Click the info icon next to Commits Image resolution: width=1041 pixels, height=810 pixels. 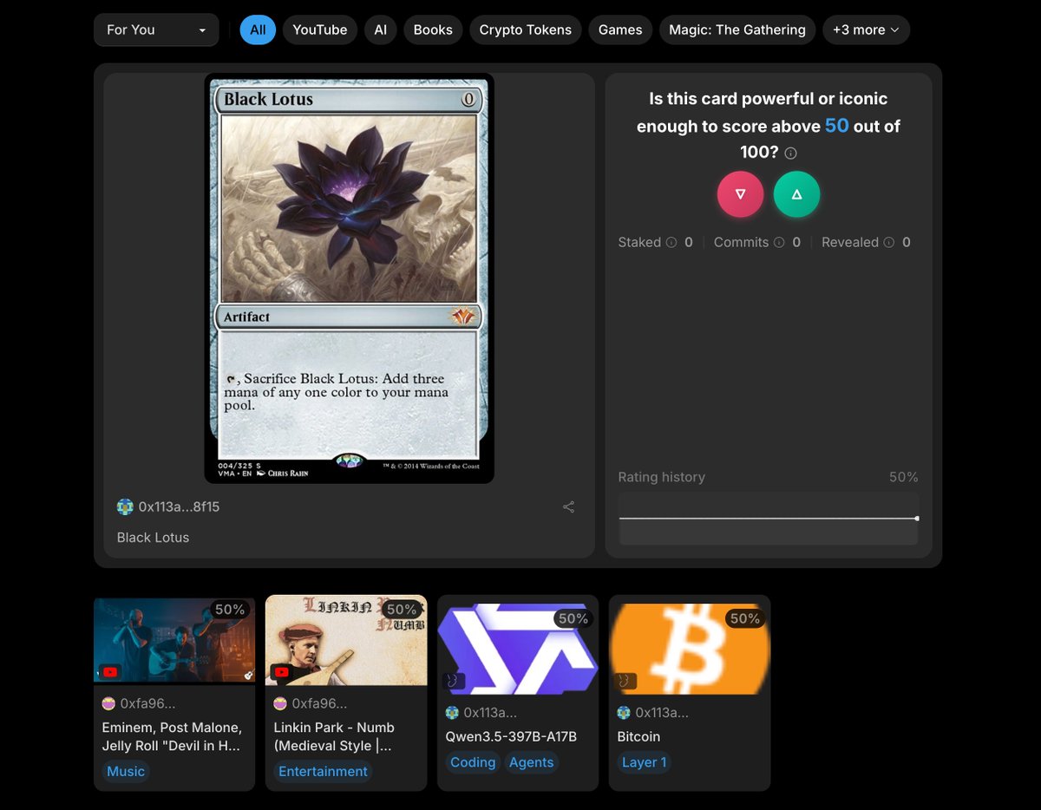[x=779, y=243]
